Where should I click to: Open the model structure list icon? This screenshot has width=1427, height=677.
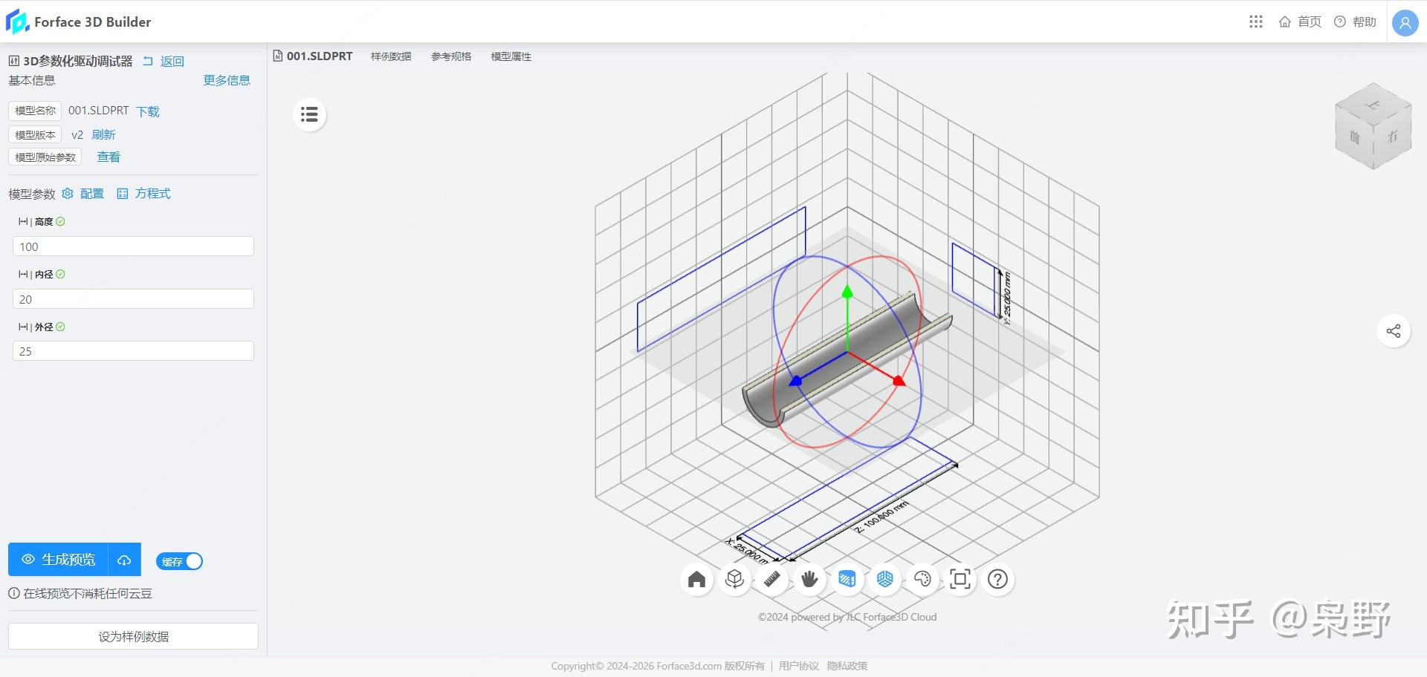(x=309, y=114)
